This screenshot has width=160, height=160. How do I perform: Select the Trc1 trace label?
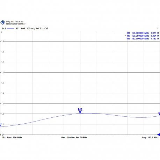(x=4, y=29)
